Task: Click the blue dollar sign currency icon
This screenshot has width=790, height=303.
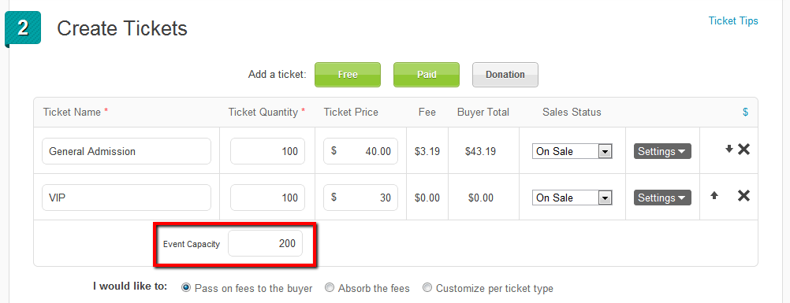Action: point(746,113)
